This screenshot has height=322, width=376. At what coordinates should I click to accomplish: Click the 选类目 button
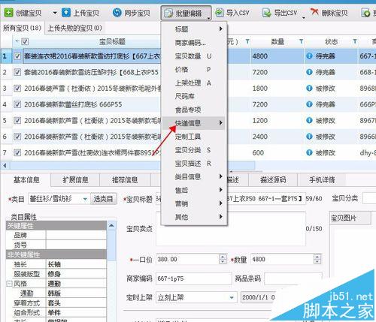pyautogui.click(x=103, y=199)
